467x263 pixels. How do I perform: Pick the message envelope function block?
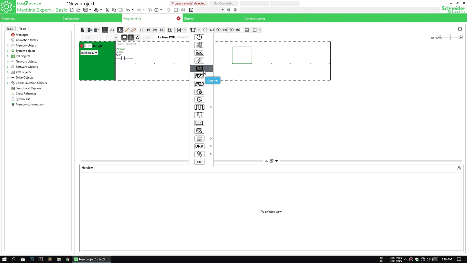coord(199,123)
